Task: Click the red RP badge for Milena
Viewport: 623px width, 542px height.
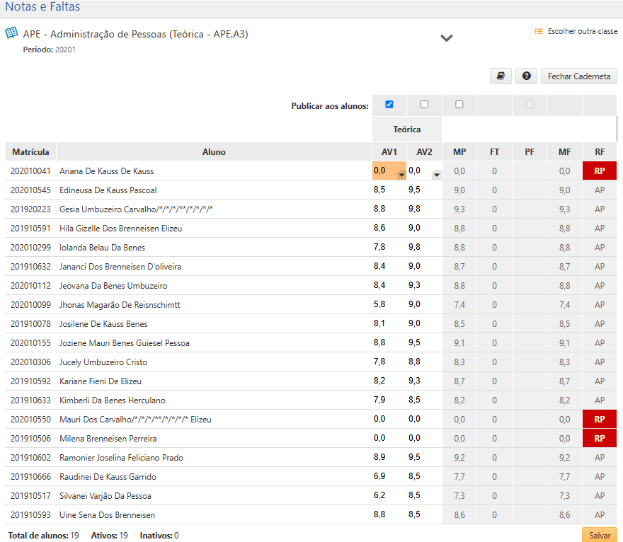Action: (599, 439)
